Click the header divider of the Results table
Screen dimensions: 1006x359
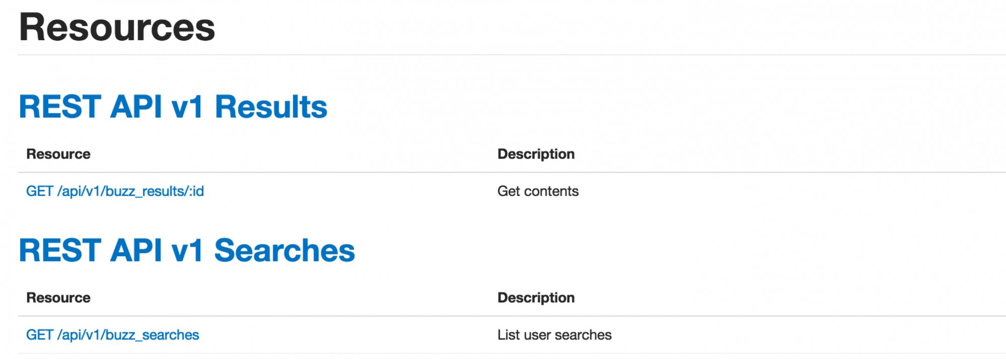(503, 172)
